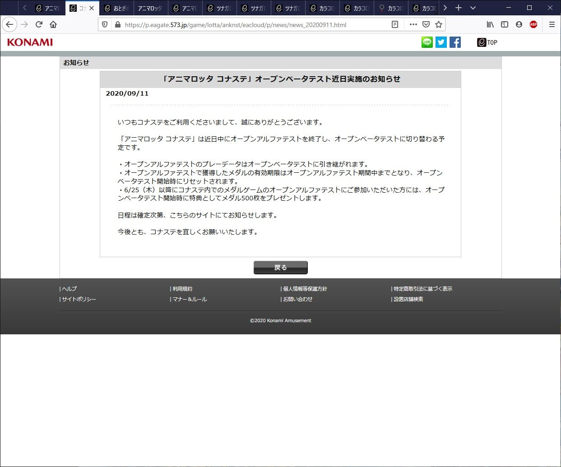Click the news headline about オープンベータテスト

(x=280, y=79)
